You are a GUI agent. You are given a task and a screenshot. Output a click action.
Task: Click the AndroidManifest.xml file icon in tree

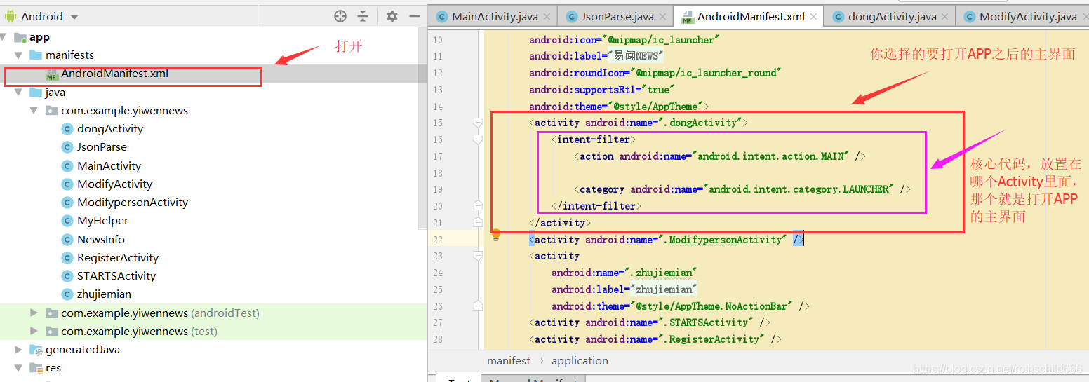[x=52, y=74]
